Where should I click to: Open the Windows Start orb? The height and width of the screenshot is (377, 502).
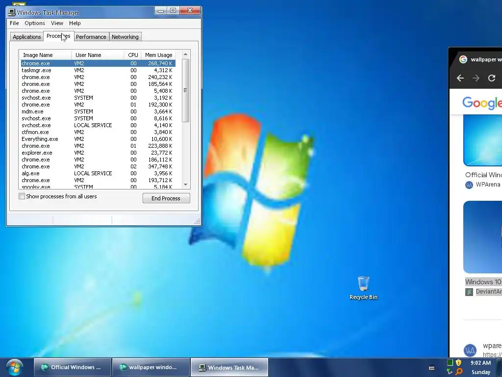15,367
